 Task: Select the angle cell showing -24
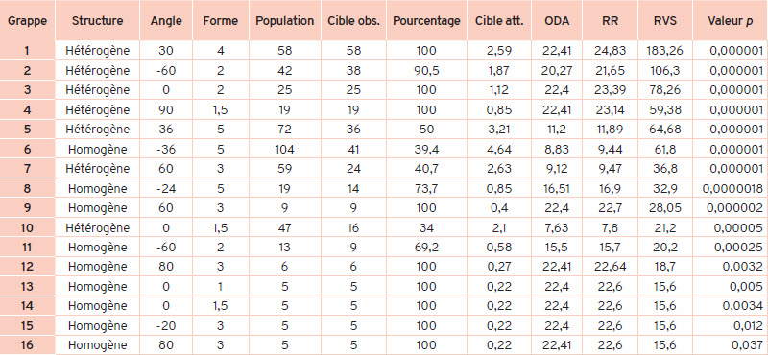pos(166,188)
